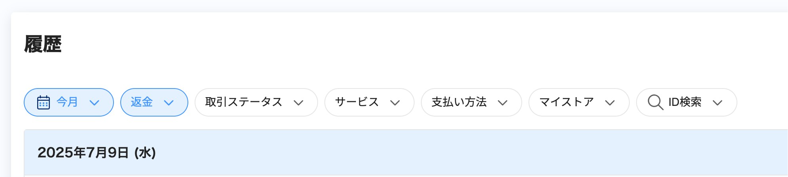
Task: Open the マイストア filter label
Action: tap(566, 102)
